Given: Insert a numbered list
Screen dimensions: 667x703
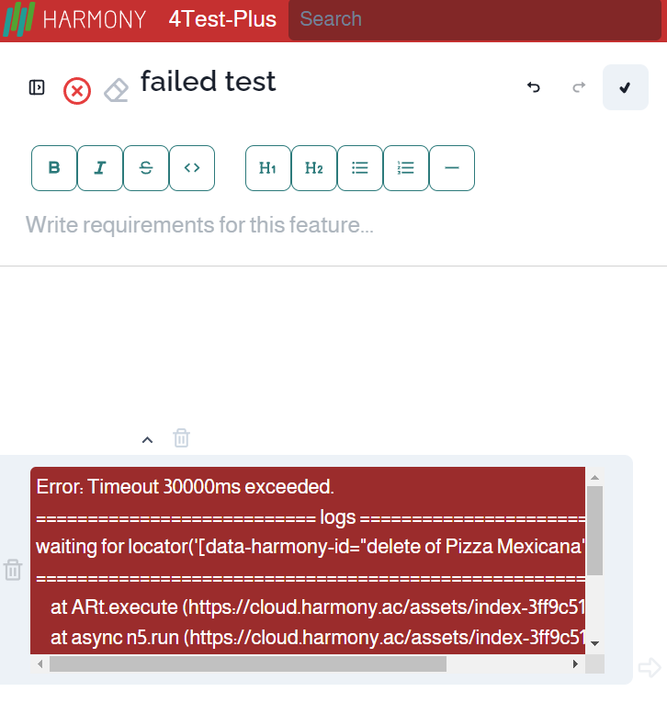Looking at the screenshot, I should tap(406, 168).
